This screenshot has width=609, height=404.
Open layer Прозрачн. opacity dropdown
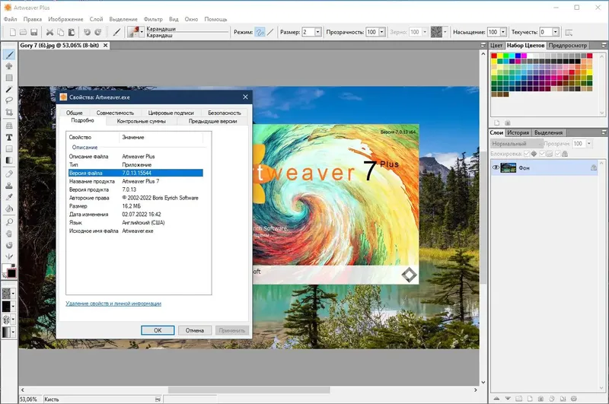pos(588,144)
